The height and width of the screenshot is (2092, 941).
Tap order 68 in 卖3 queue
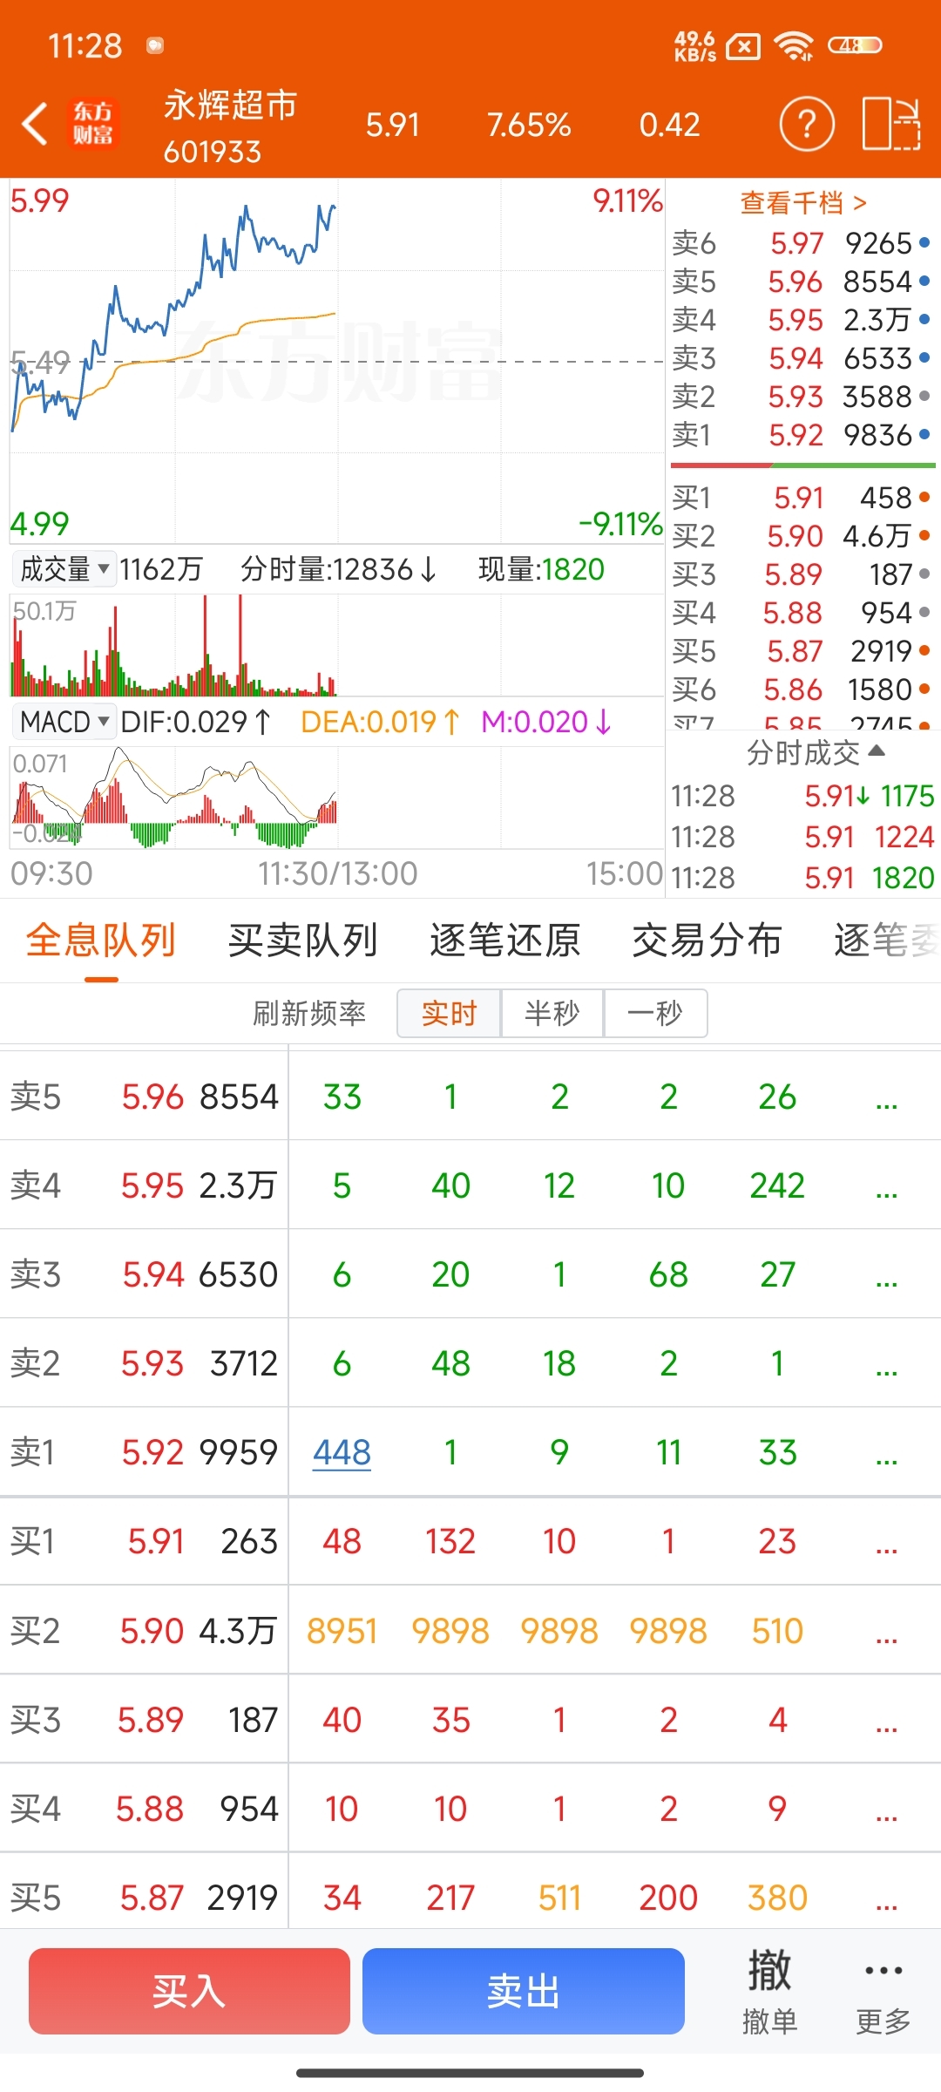tap(668, 1274)
